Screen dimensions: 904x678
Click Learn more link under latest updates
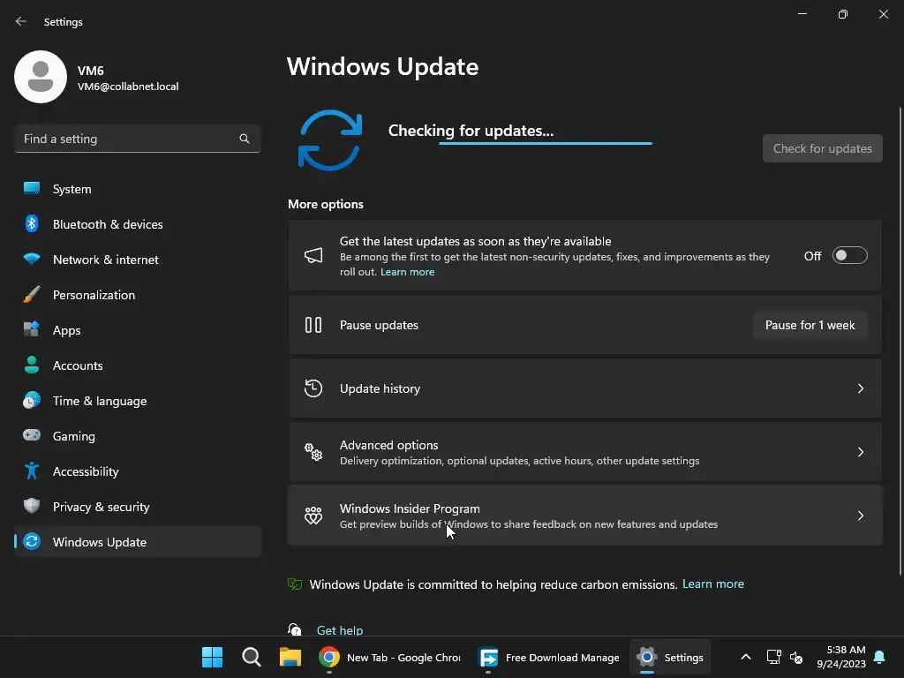408,272
